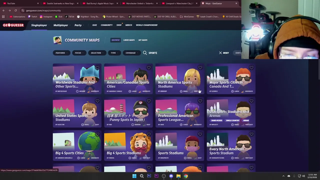
Task: Like Major Sports Cities In Canada map
Action: [251, 67]
